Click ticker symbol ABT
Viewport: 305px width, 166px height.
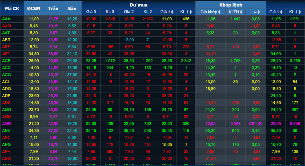tap(6, 54)
